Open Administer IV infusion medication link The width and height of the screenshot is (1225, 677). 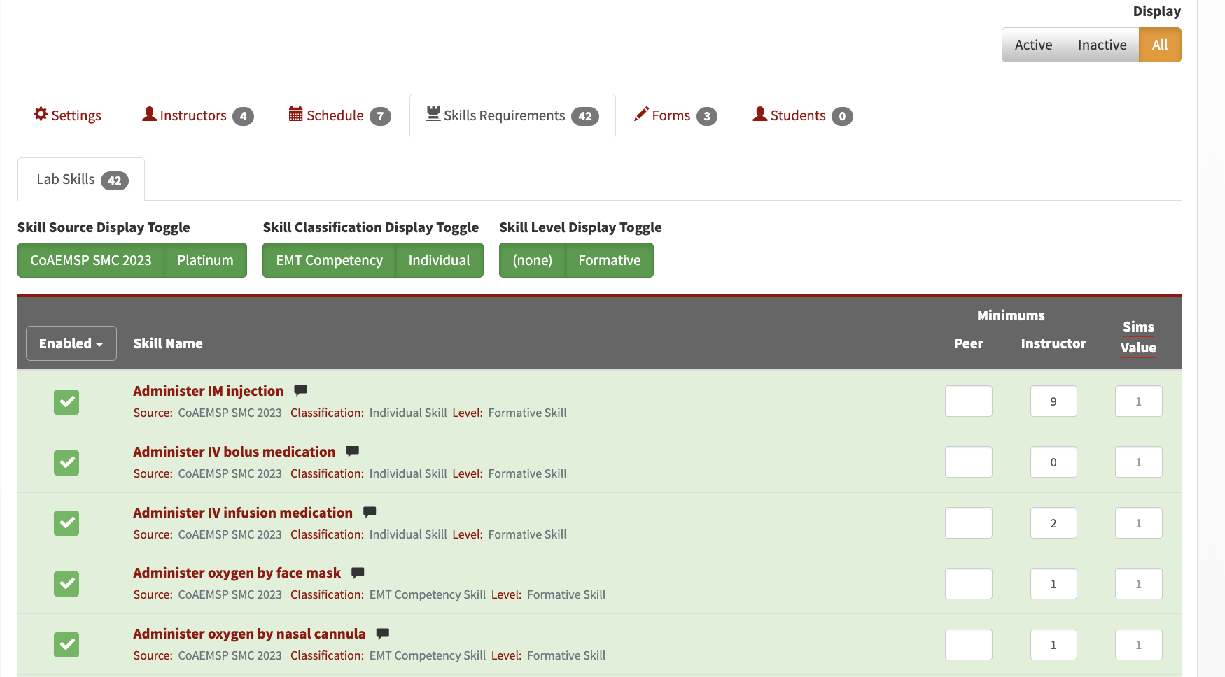(x=243, y=513)
